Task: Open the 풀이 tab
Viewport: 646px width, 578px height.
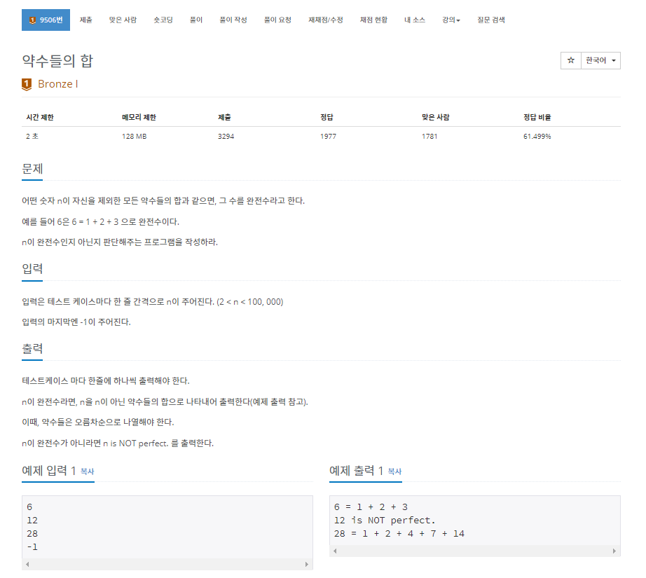Action: 196,20
